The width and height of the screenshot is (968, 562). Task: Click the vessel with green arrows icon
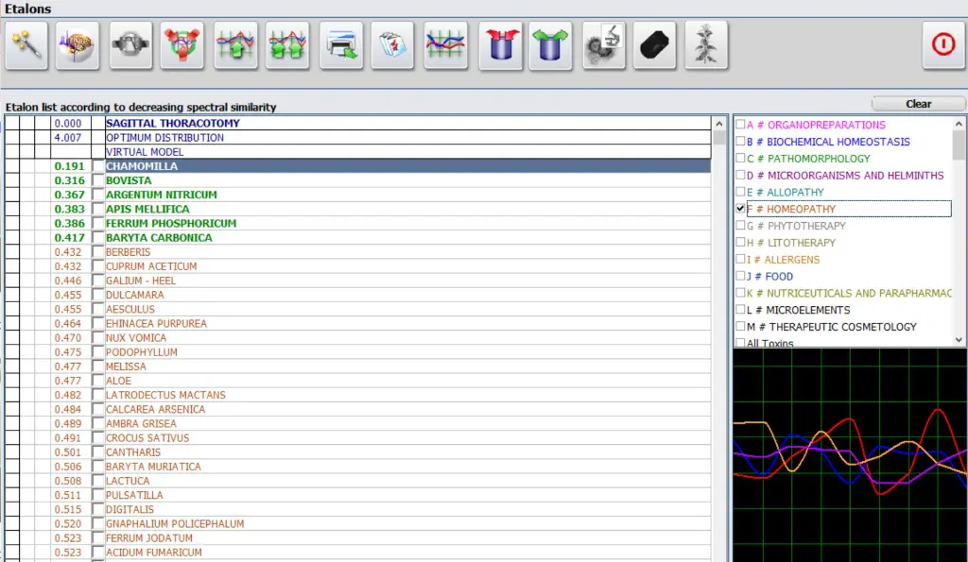point(551,45)
